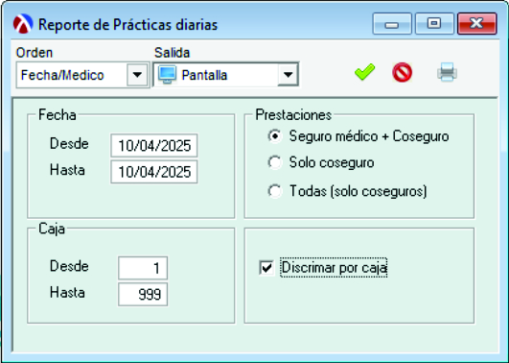The height and width of the screenshot is (363, 509).
Task: Click the application logo in the title bar
Action: tap(23, 24)
